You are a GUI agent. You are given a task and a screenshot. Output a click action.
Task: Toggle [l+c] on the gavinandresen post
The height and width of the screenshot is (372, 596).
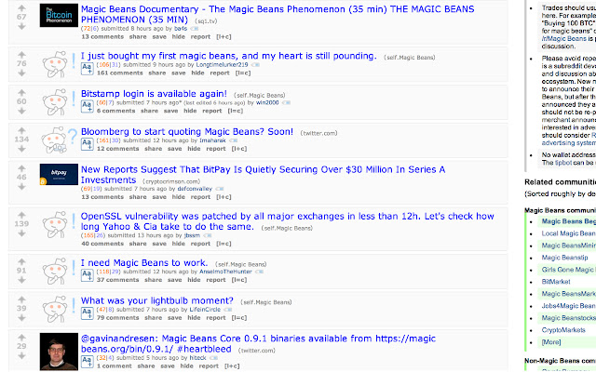[x=232, y=365]
